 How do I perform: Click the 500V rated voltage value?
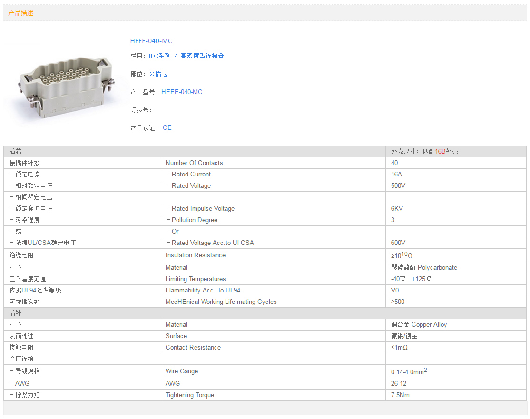[x=398, y=186]
